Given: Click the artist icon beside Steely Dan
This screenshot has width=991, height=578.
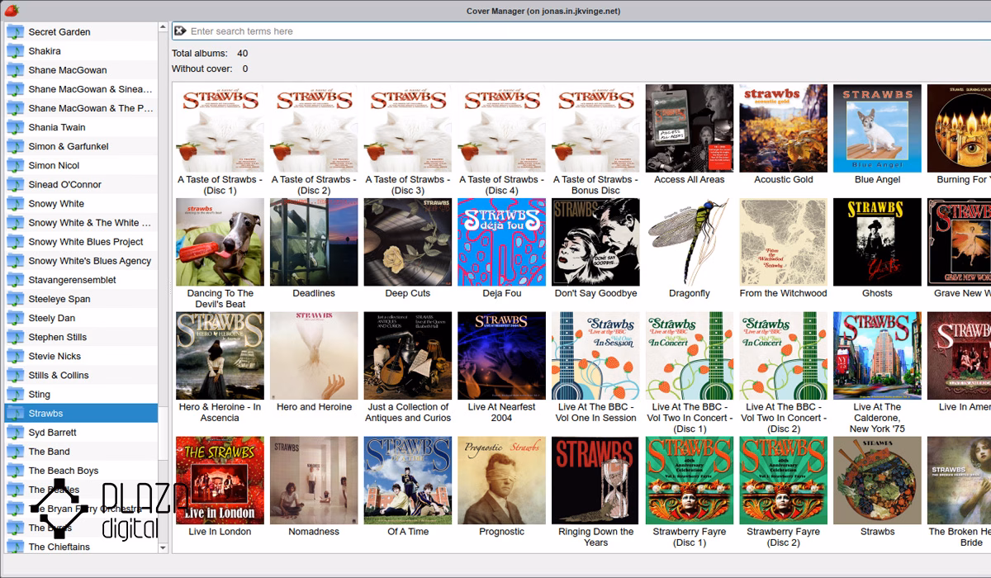Looking at the screenshot, I should (x=15, y=318).
